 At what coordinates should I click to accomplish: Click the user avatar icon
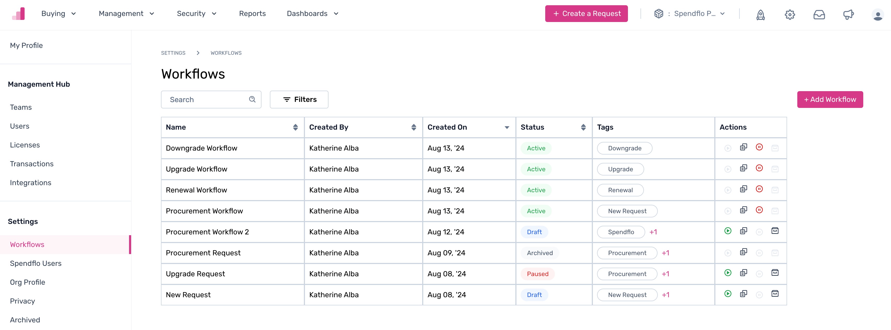tap(877, 15)
